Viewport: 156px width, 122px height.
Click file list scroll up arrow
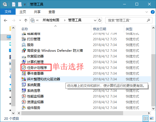coord(154,28)
